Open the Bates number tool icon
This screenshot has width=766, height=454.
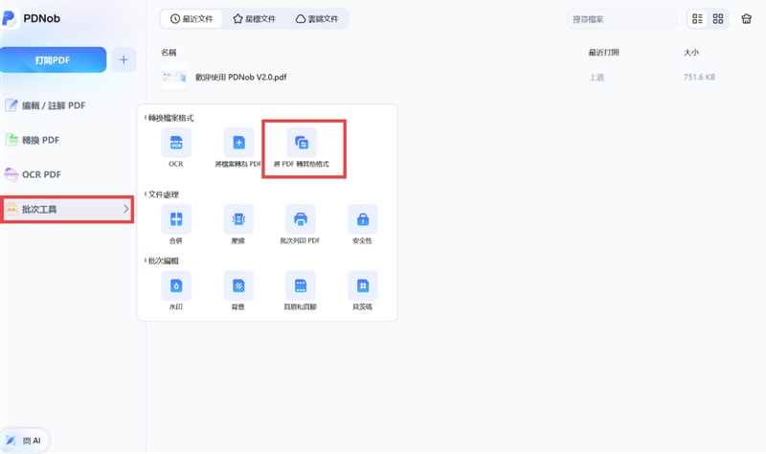point(363,285)
